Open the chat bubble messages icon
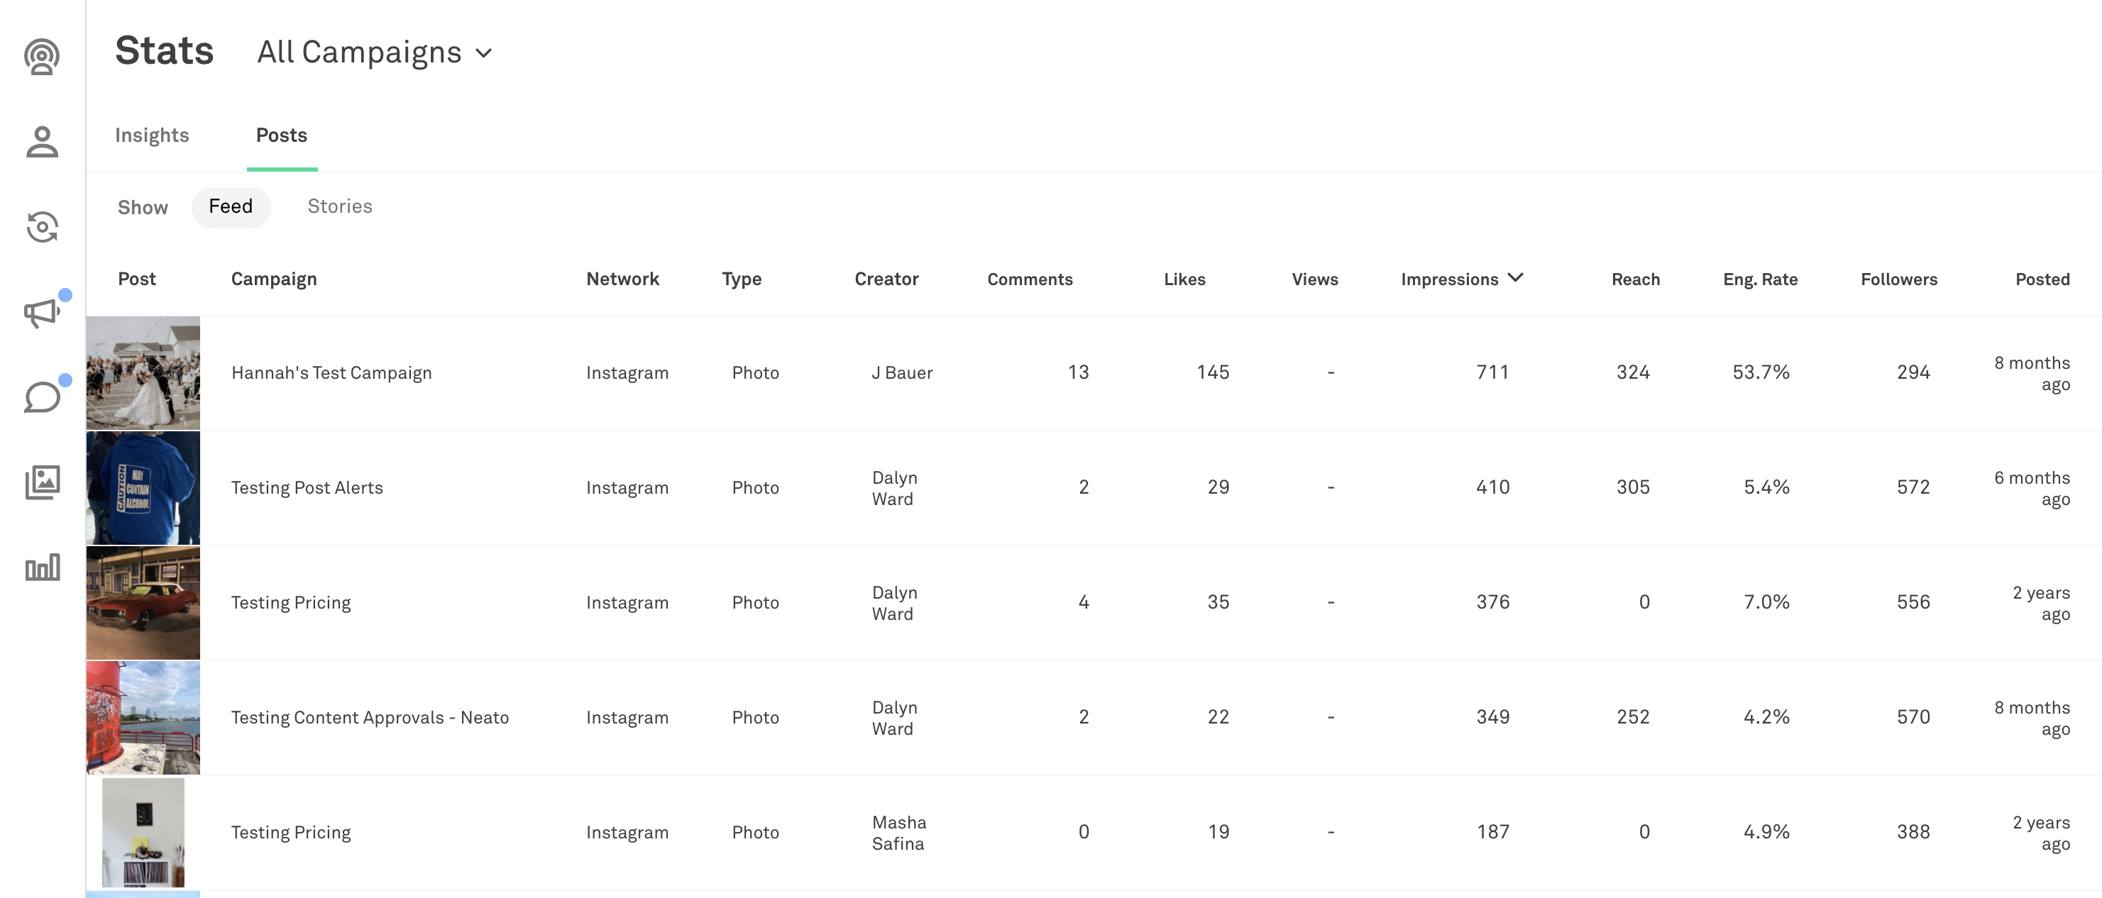The image size is (2102, 898). 42,397
